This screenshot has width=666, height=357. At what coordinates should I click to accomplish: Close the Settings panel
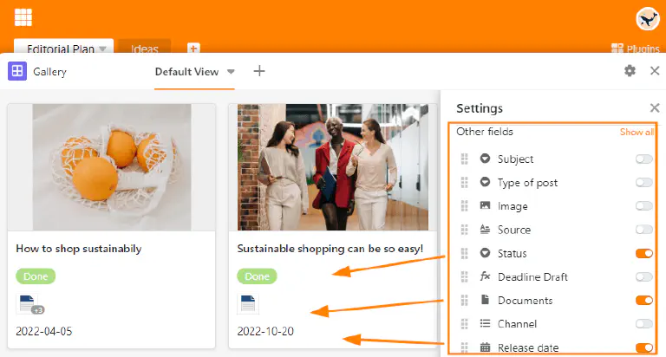click(655, 108)
